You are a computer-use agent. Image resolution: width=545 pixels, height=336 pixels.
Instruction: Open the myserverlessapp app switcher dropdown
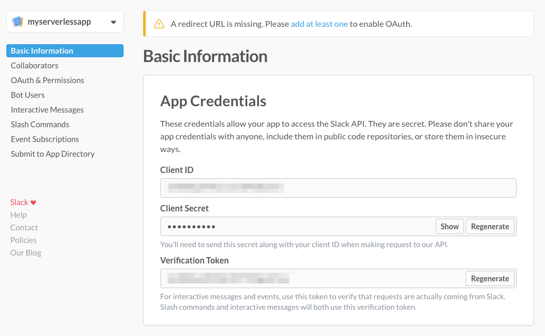[65, 22]
